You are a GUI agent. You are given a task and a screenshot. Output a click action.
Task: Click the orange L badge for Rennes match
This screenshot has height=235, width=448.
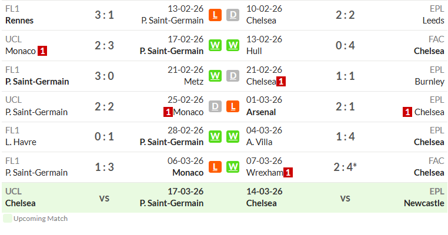215,15
